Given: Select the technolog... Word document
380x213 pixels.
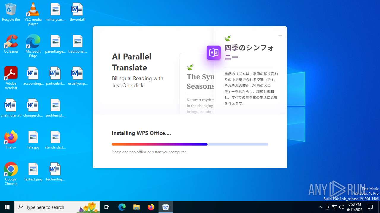Looking at the screenshot, I should coord(55,172).
